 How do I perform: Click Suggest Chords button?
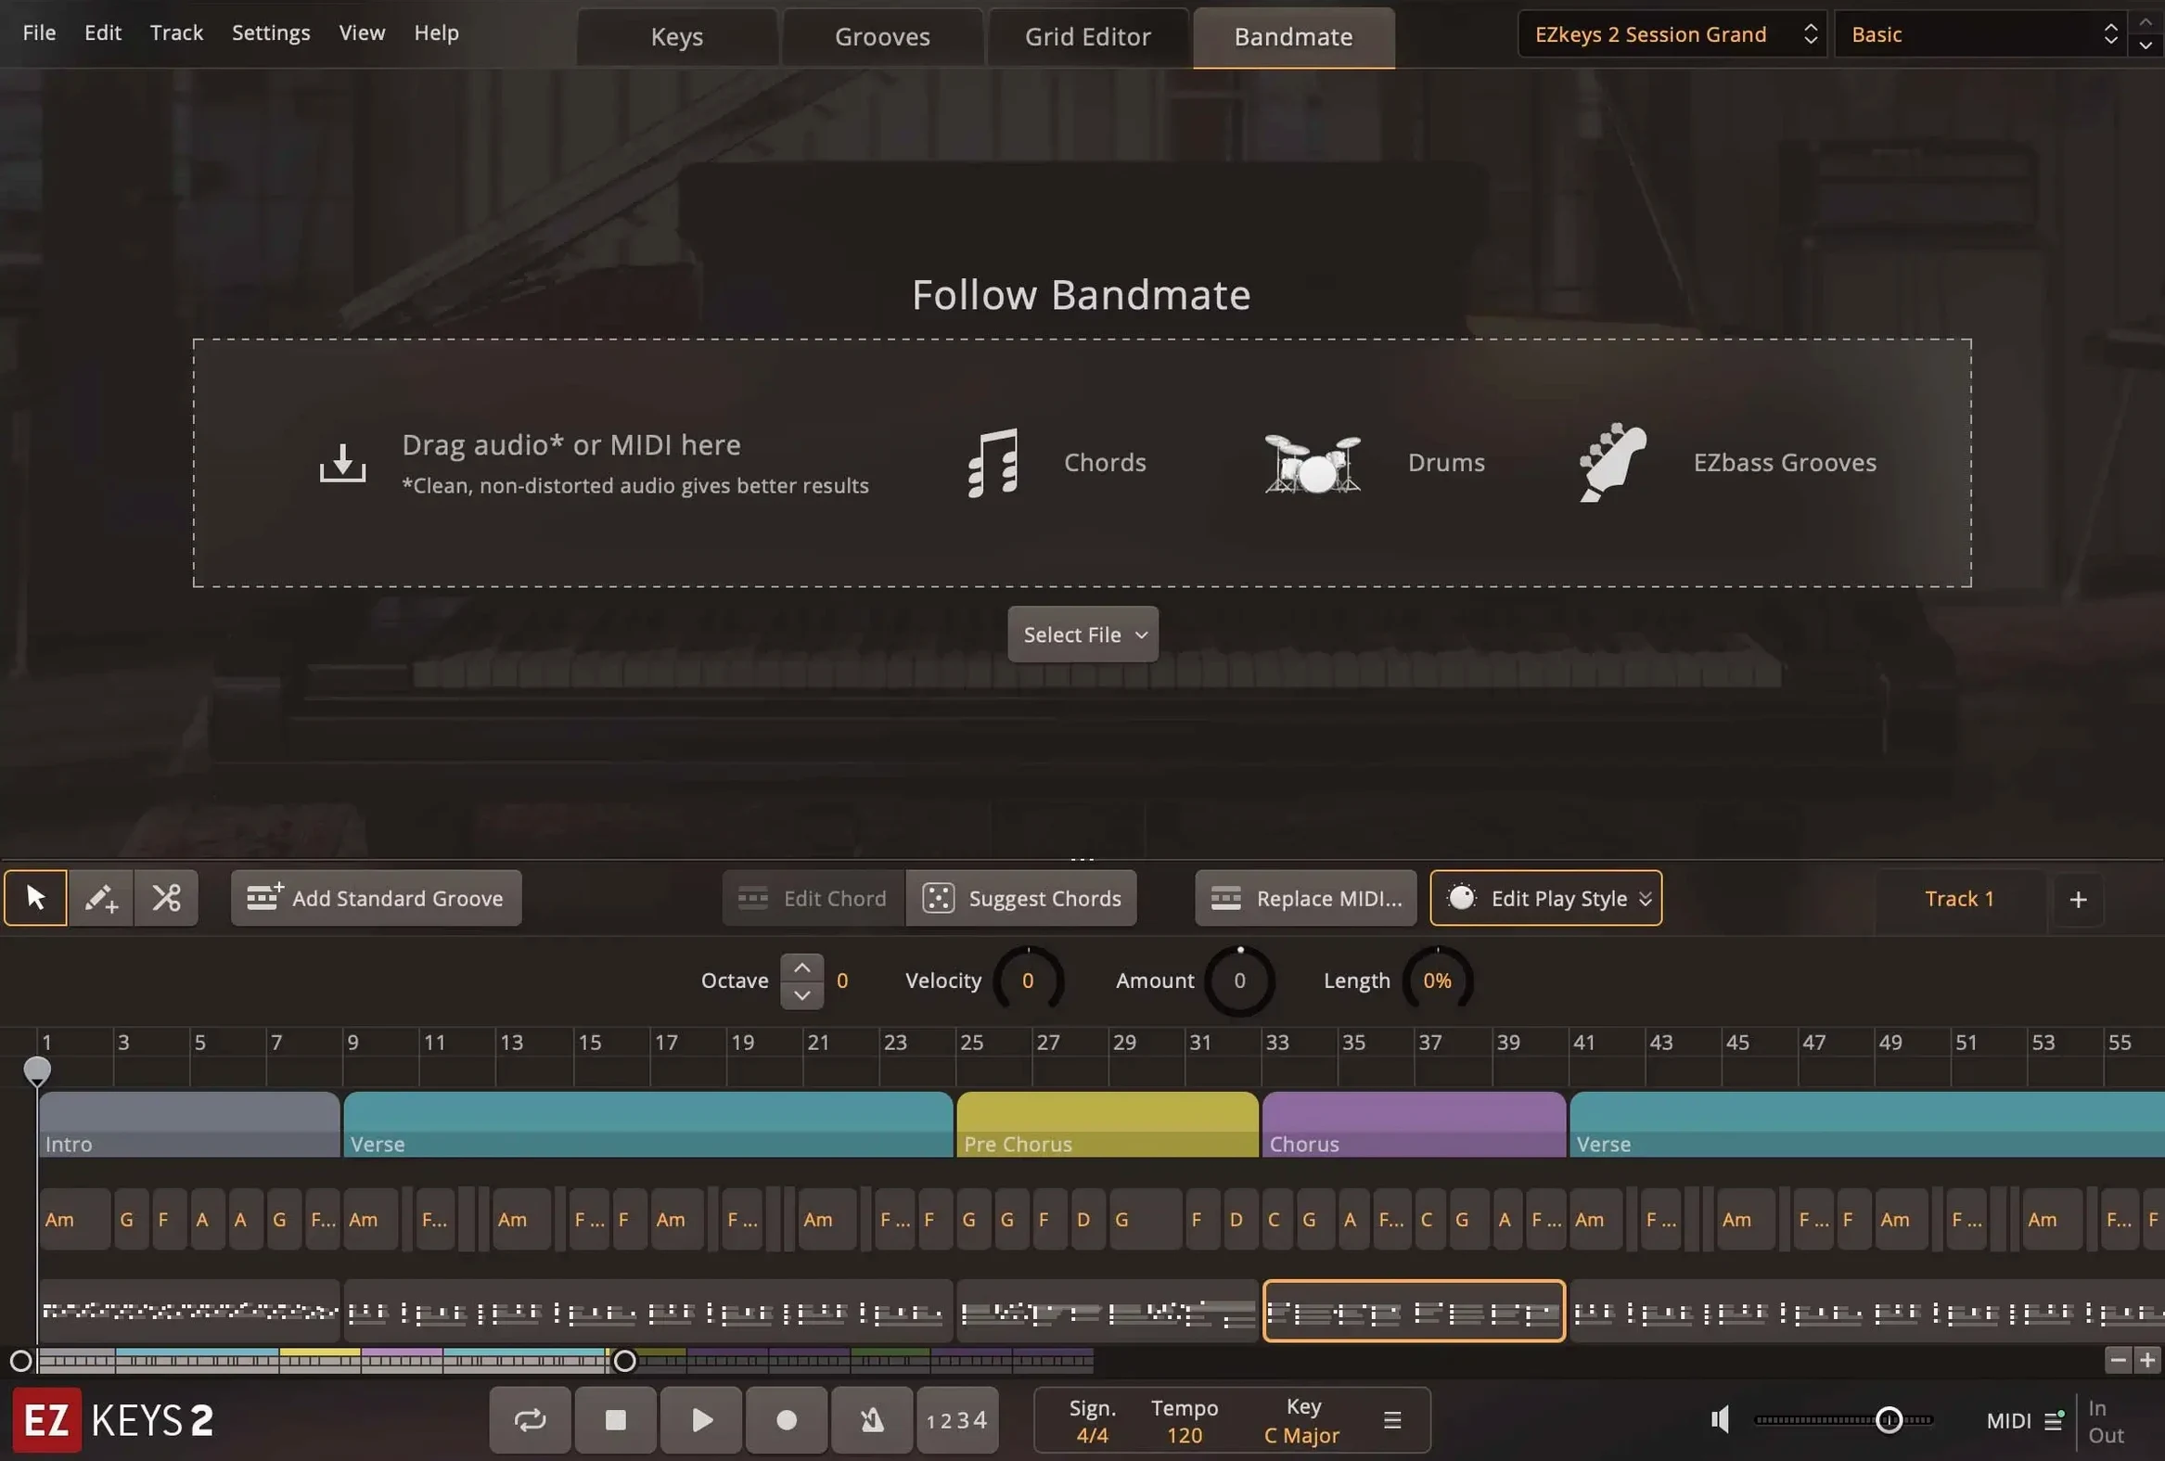click(x=1021, y=898)
